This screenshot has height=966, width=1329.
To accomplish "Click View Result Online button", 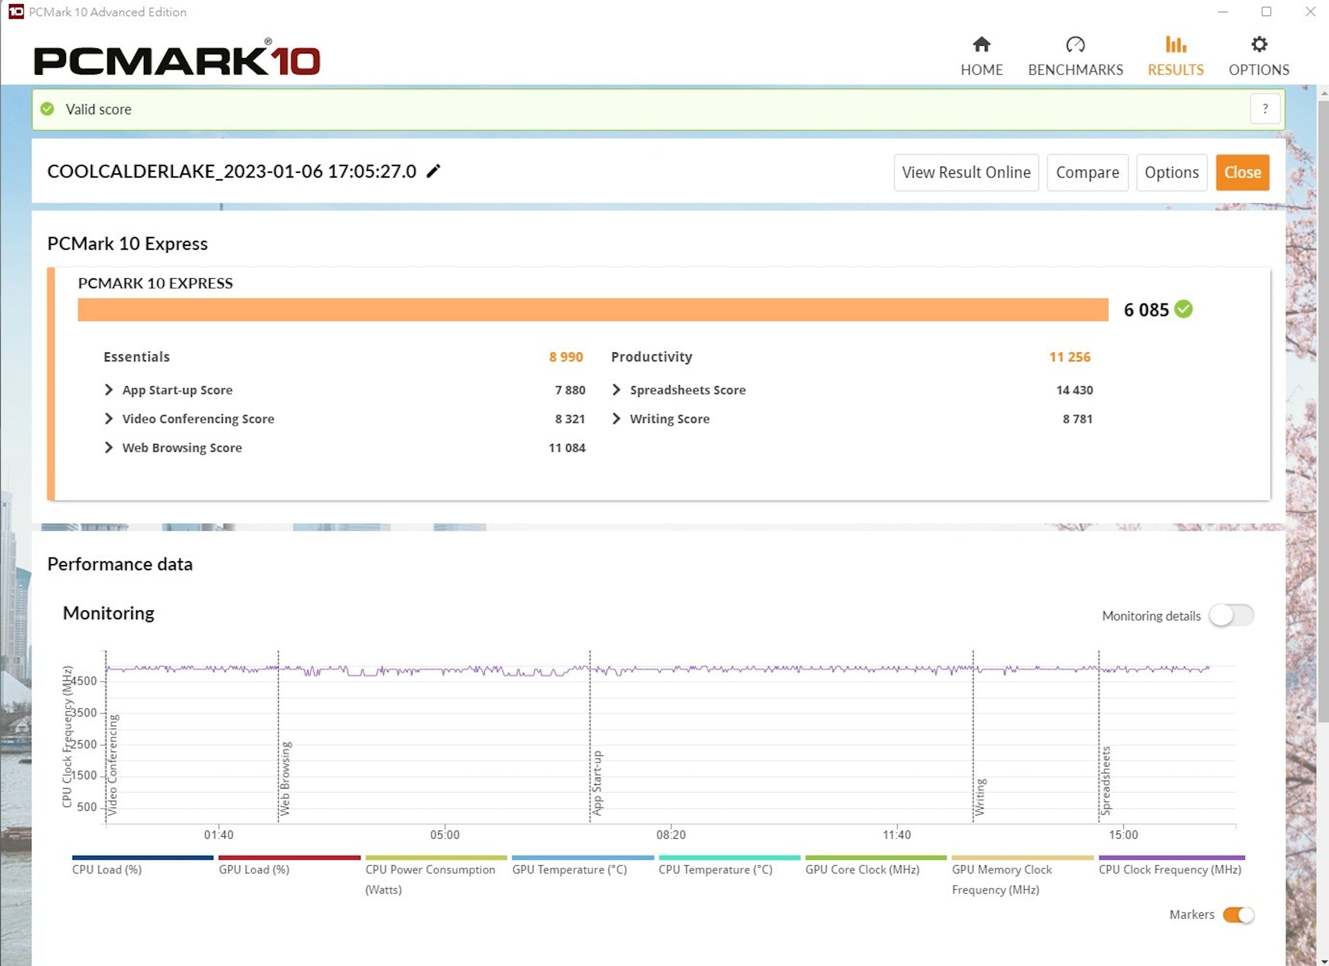I will pos(966,172).
